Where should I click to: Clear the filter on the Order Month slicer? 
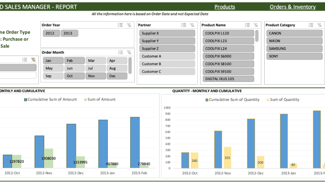[x=129, y=52]
